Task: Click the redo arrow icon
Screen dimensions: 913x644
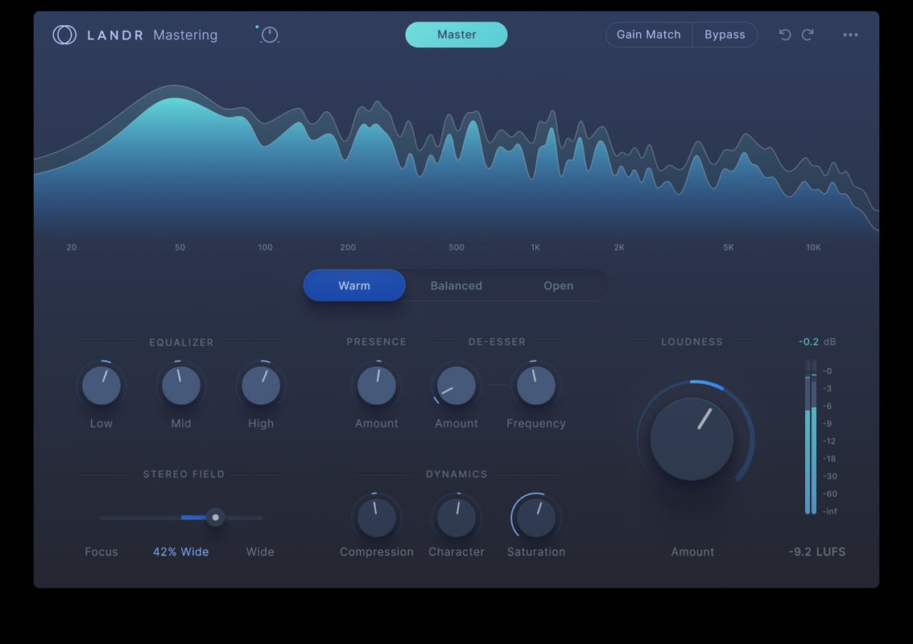Action: pos(808,35)
